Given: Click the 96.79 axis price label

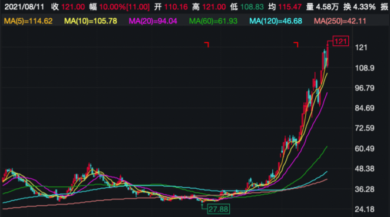Looking at the screenshot, I should (x=365, y=88).
